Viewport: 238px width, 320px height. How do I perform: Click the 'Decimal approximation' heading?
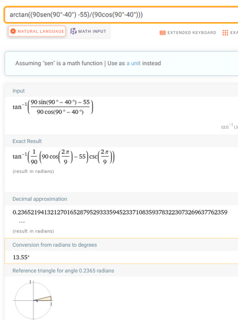[39, 199]
